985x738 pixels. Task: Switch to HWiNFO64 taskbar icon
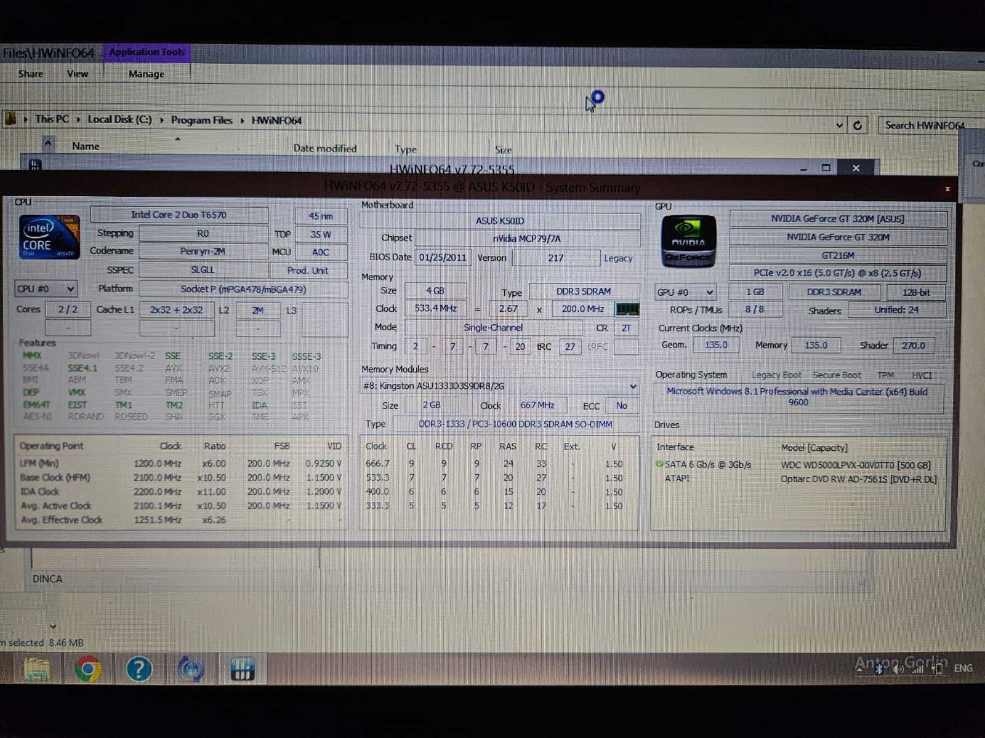pyautogui.click(x=242, y=669)
